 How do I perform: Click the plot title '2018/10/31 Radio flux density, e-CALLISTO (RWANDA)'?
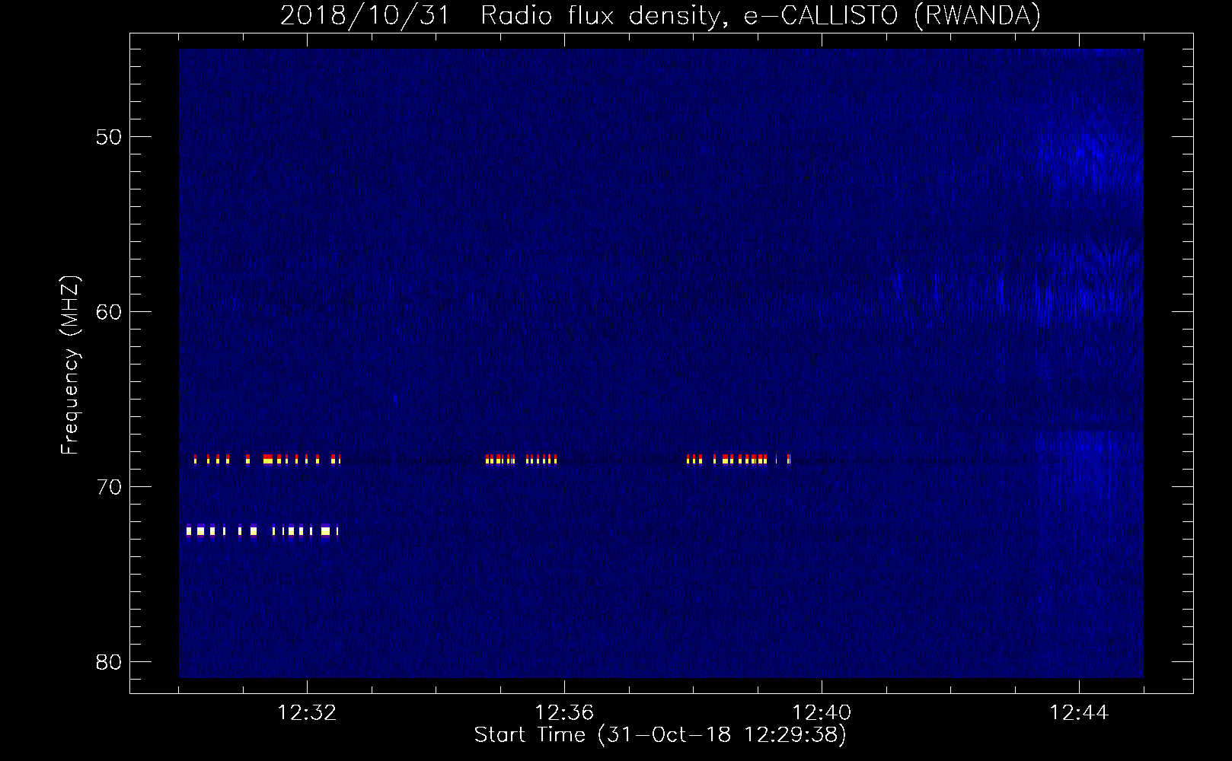tap(660, 15)
